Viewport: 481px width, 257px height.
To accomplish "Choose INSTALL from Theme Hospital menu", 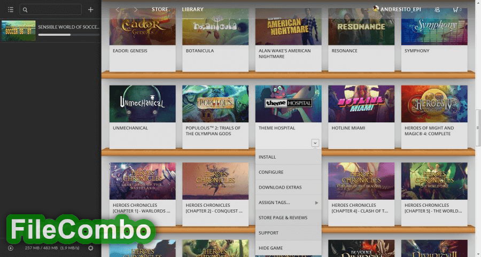I will pyautogui.click(x=289, y=157).
